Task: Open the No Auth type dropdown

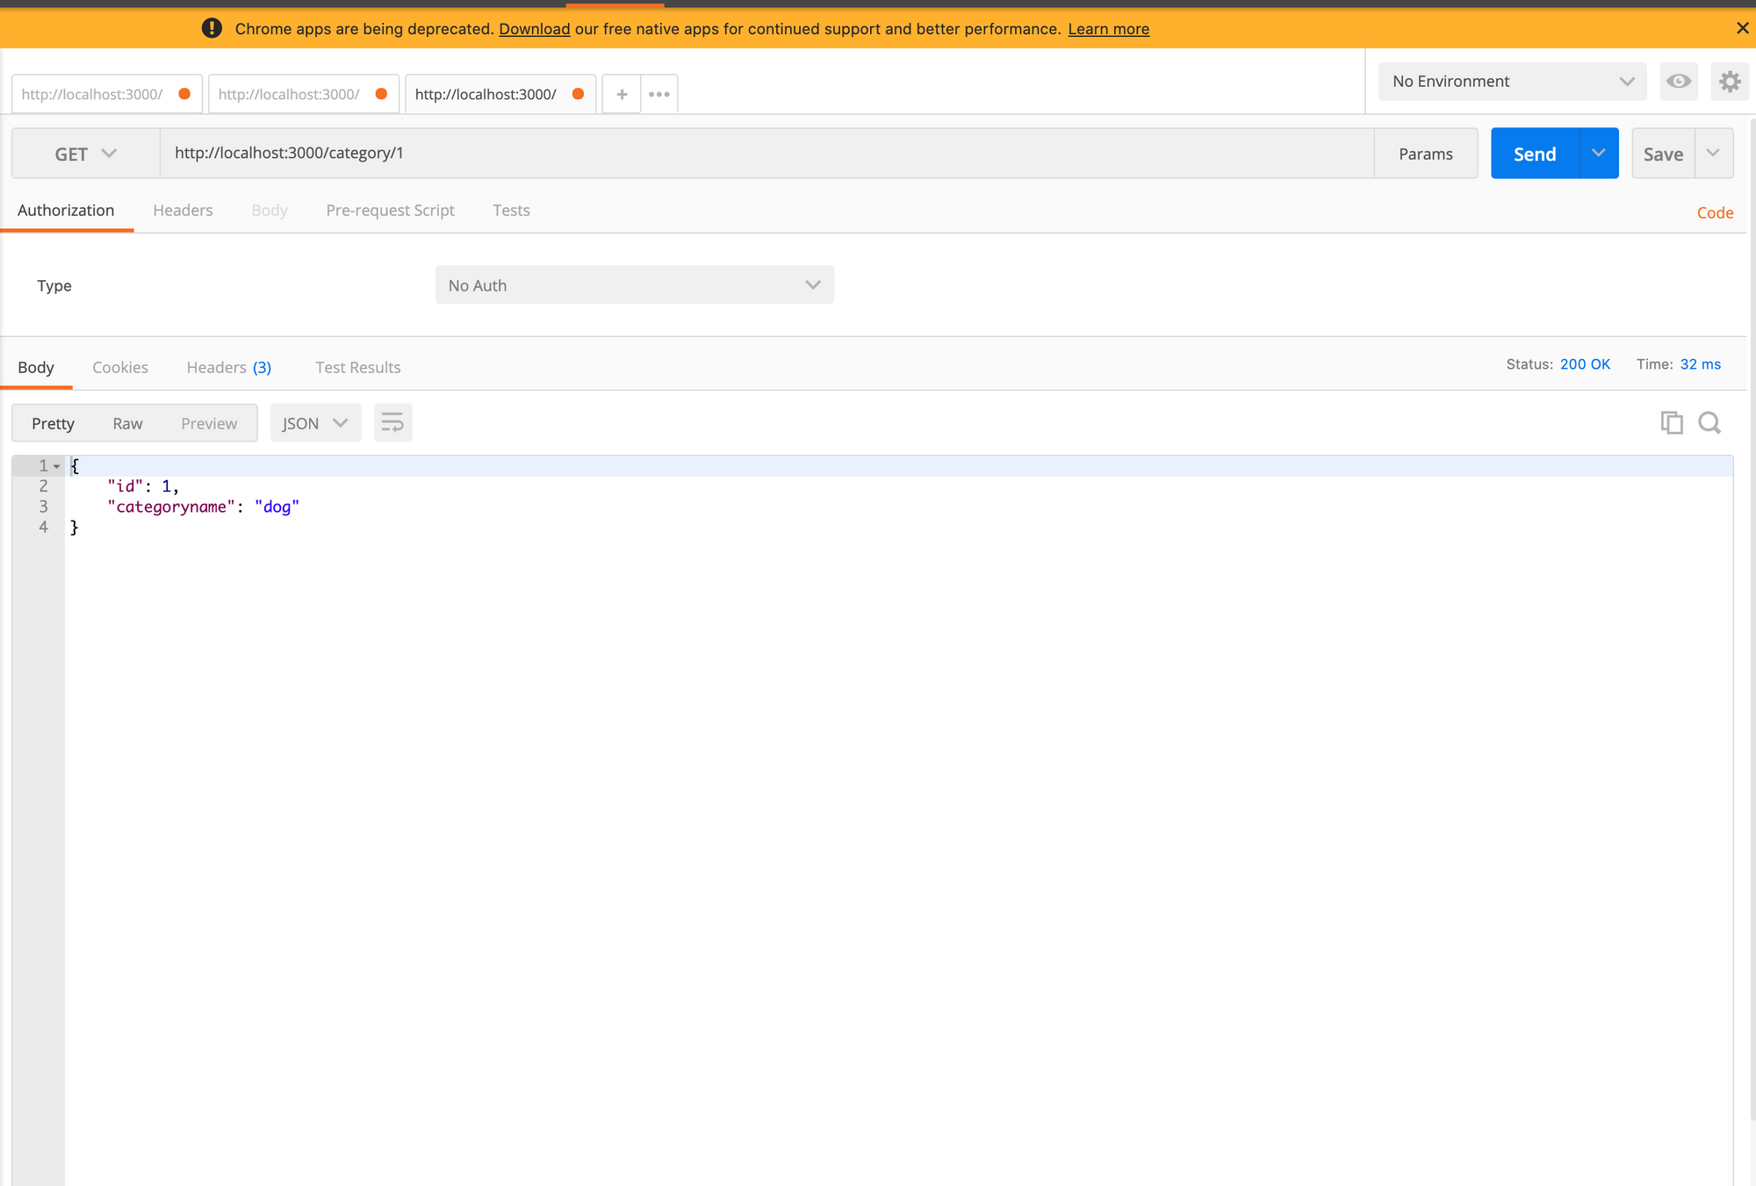Action: (x=634, y=285)
